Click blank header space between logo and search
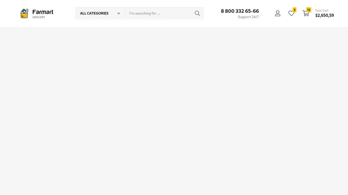The width and height of the screenshot is (348, 195). 64,14
